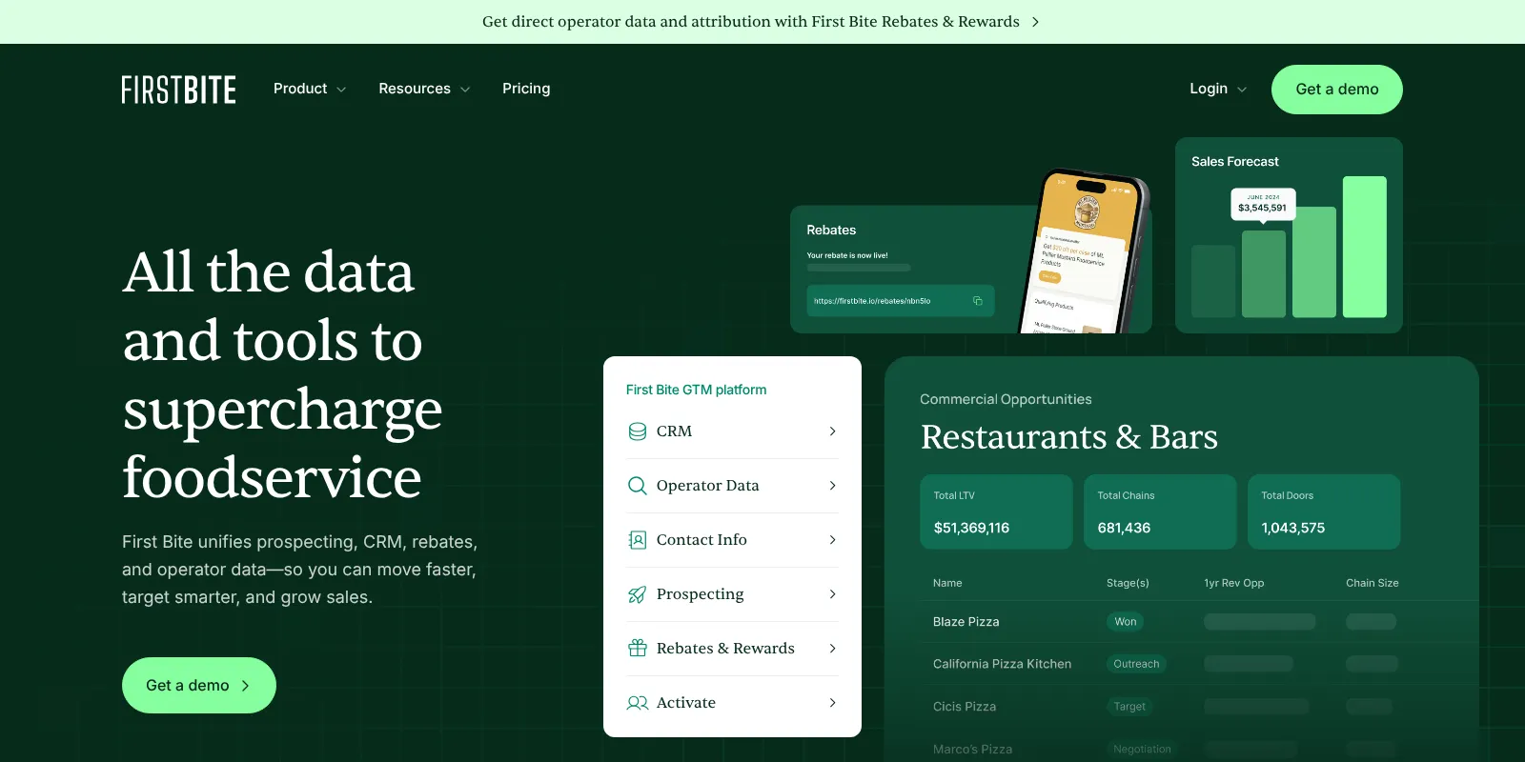The height and width of the screenshot is (762, 1525).
Task: Click the Total Doors stat card
Action: coord(1324,511)
